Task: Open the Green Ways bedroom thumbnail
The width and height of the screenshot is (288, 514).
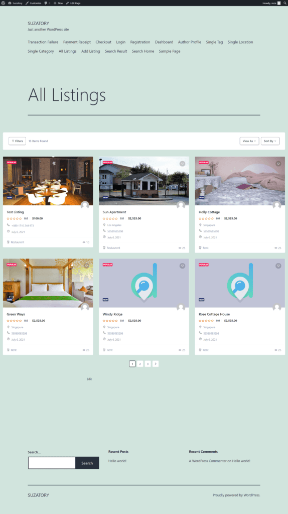Action: (x=48, y=283)
